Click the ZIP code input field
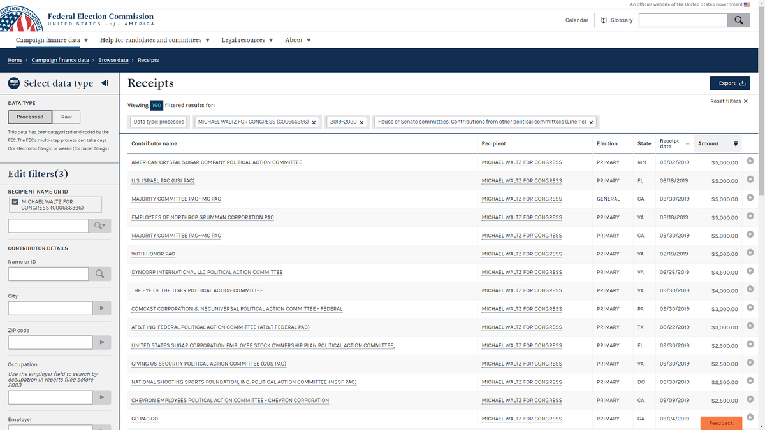Image resolution: width=765 pixels, height=430 pixels. pos(50,343)
